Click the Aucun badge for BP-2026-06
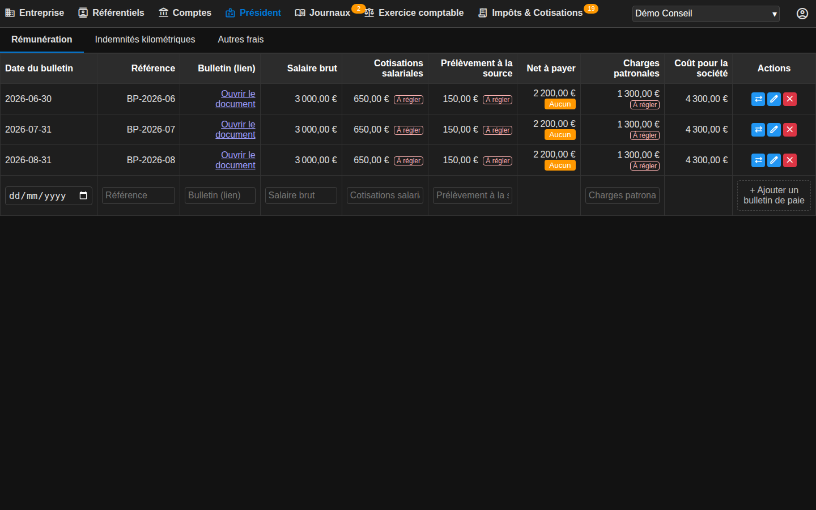Viewport: 816px width, 510px height. [x=560, y=104]
